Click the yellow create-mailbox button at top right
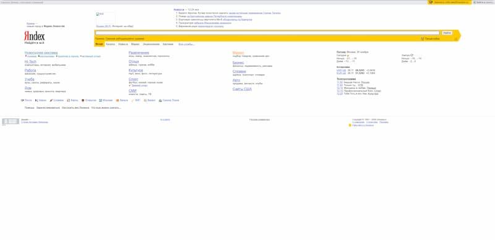The image size is (495, 240). coord(450,2)
